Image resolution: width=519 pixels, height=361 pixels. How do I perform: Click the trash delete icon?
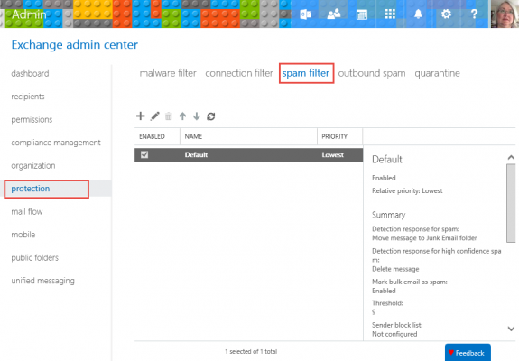point(169,116)
